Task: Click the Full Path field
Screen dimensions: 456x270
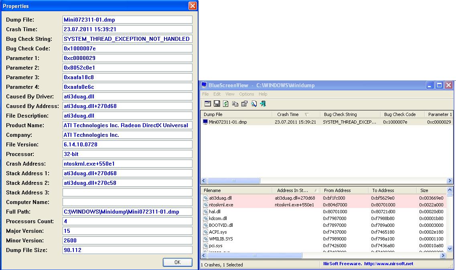Action: point(128,212)
